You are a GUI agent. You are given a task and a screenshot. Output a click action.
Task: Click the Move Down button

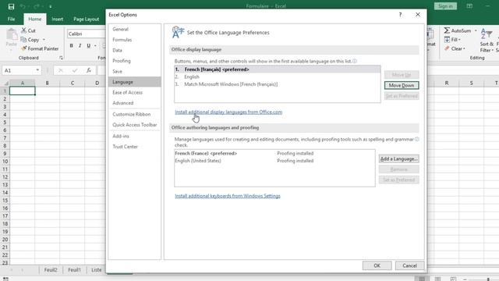point(402,85)
